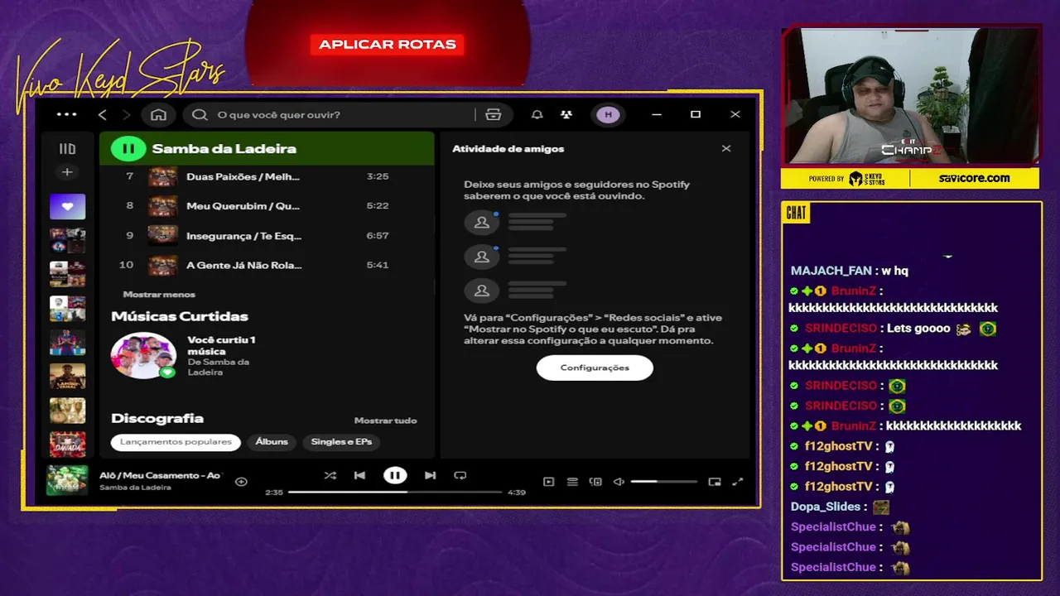Play track 7 'Duas Paixões / Melh...'

point(267,176)
